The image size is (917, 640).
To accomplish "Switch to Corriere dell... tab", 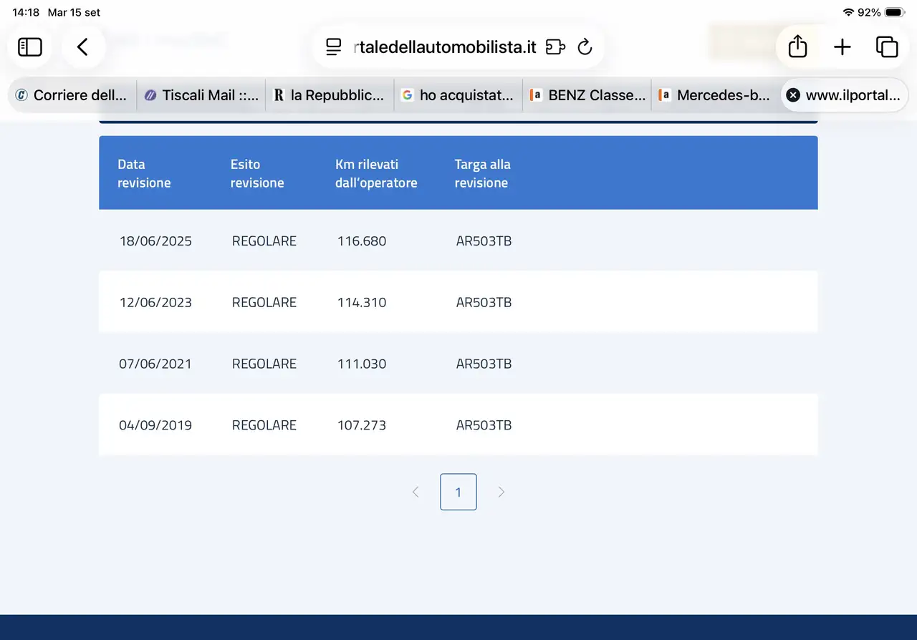I will point(72,95).
